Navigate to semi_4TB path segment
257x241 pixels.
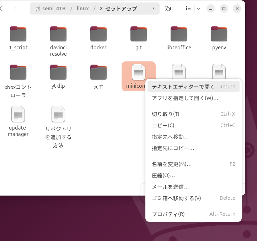(54, 9)
